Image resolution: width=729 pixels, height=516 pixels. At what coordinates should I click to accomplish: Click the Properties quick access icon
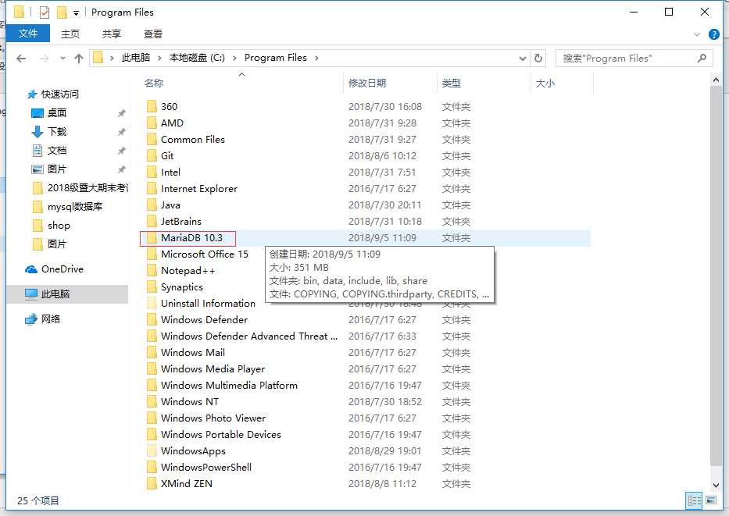pos(45,12)
